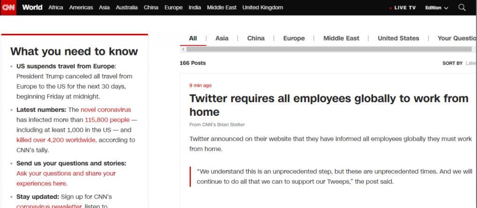Viewport: 477px width, 208px height.
Task: Click the tab scrollbar left arrow
Action: point(183,49)
